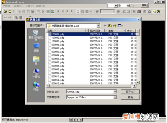Click the zoom in round icon

(118, 11)
